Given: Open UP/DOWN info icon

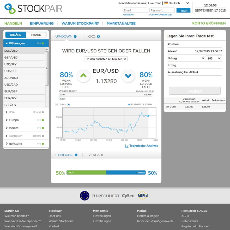Looking at the screenshot, I should 75,37.
